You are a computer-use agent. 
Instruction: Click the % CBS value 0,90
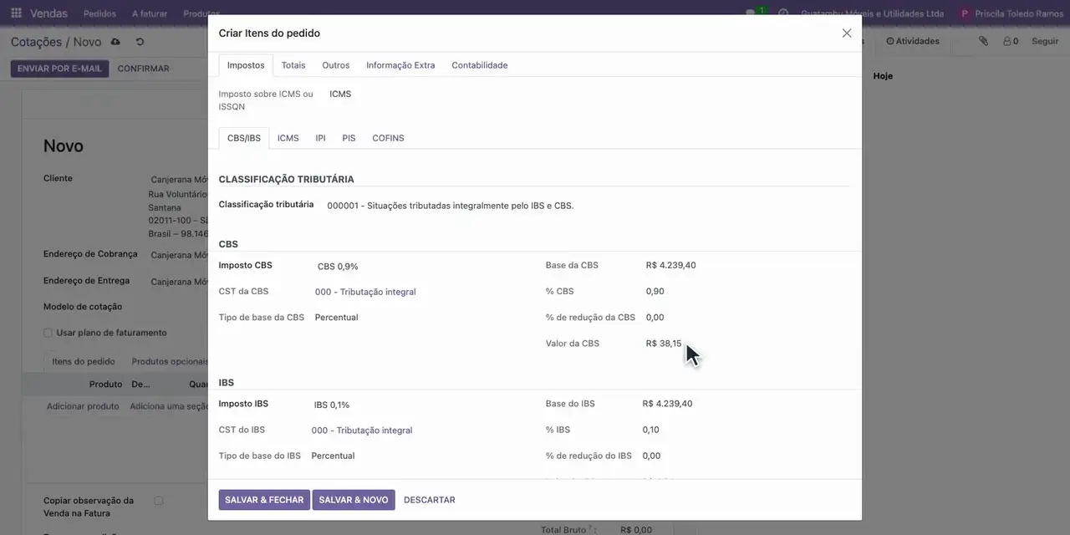(655, 291)
